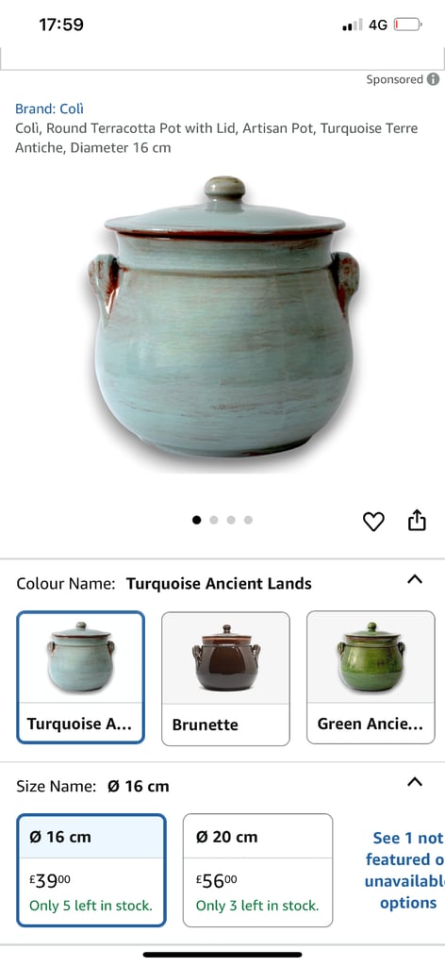Collapse the Colour Name section
This screenshot has height=966, width=445.
(x=416, y=579)
